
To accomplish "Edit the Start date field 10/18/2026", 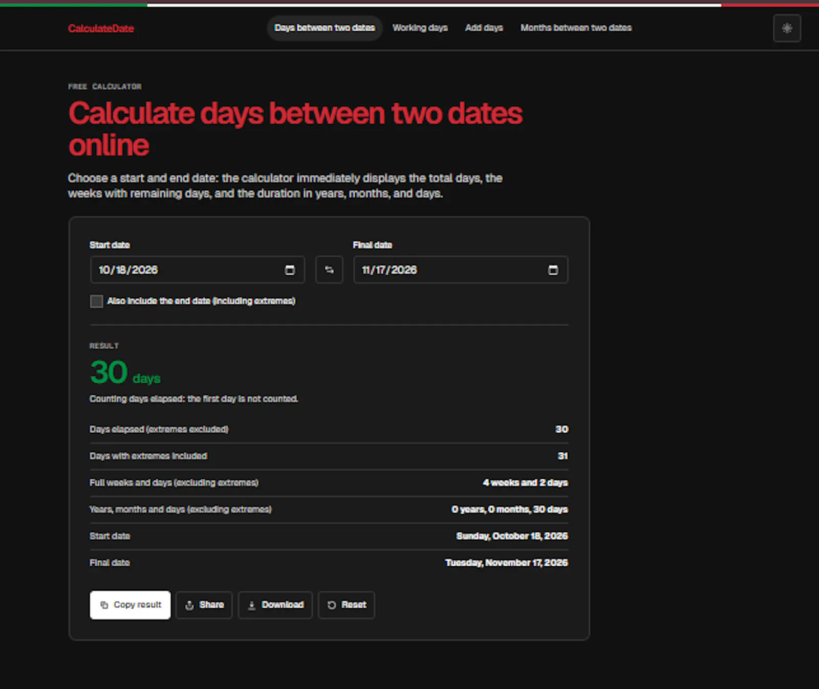I will pyautogui.click(x=198, y=270).
